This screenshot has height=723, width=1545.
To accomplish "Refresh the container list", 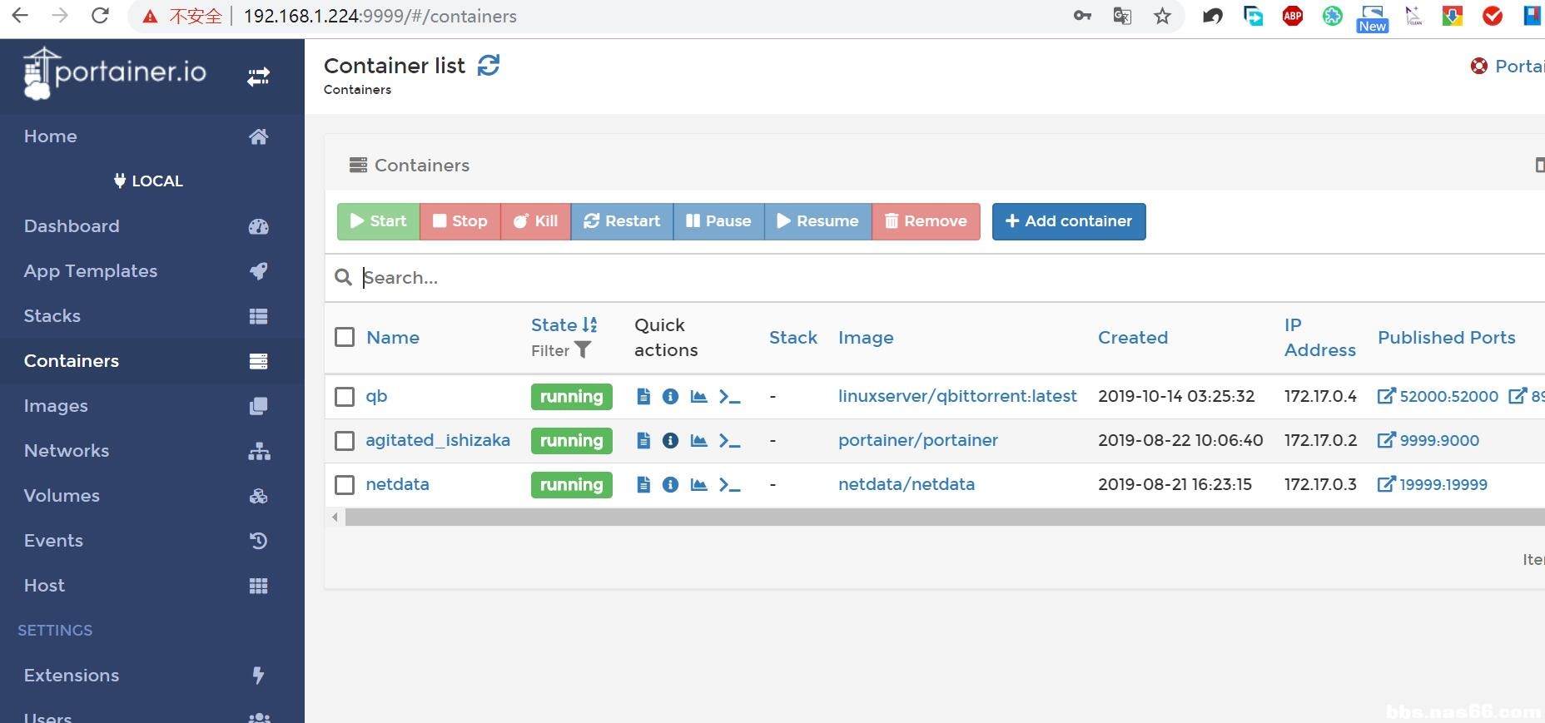I will tap(489, 65).
